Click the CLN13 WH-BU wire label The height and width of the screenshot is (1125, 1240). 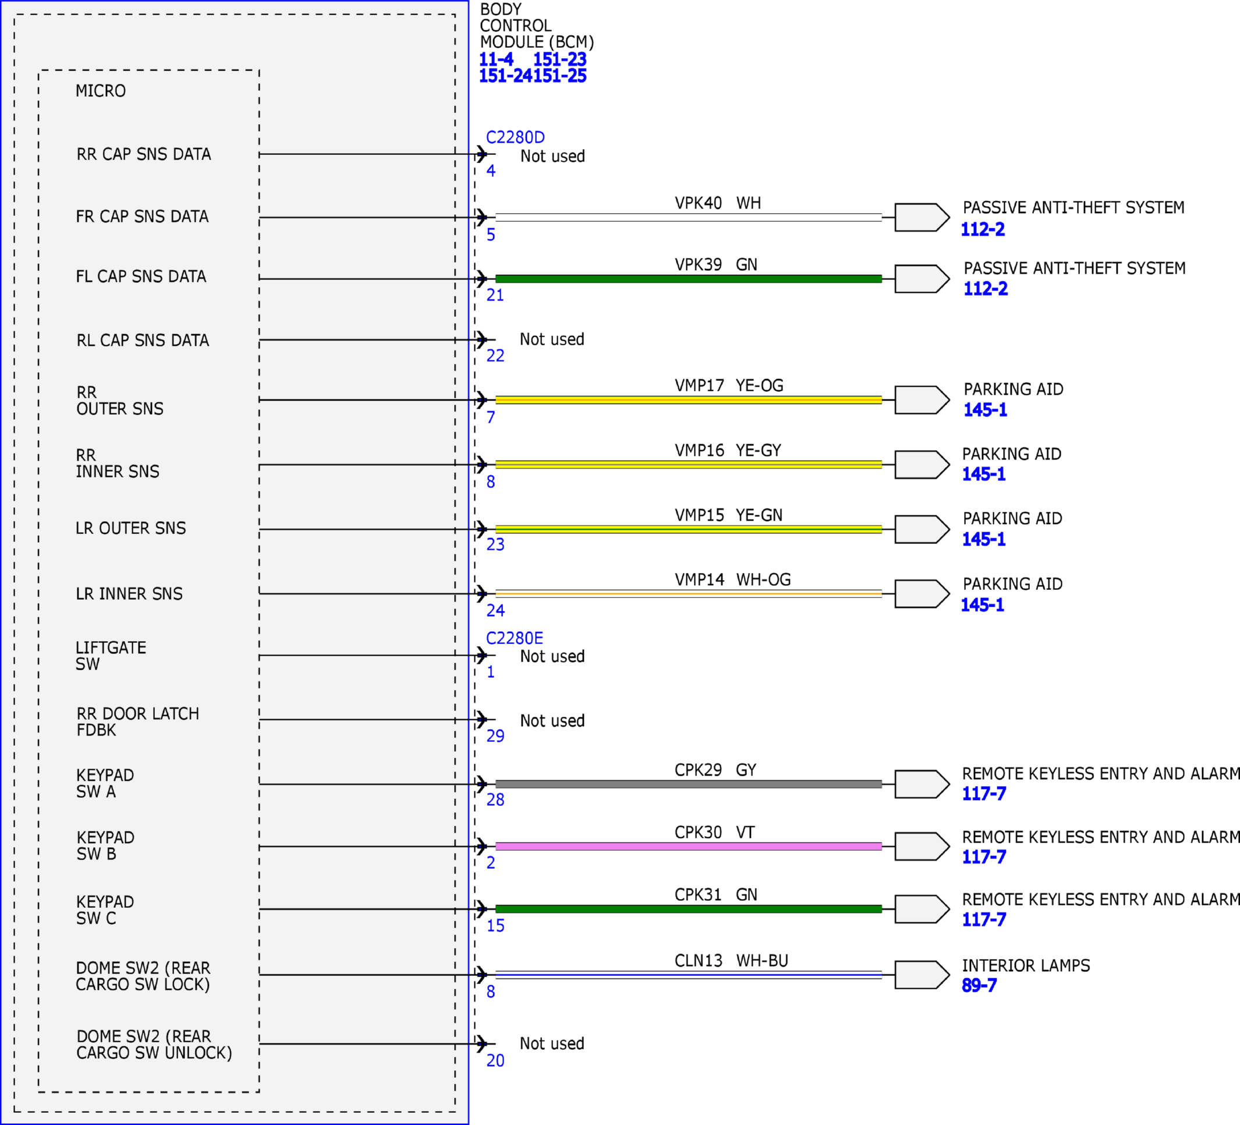pyautogui.click(x=731, y=961)
